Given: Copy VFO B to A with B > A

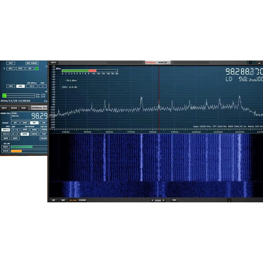Looking at the screenshot, I should click(15, 134).
